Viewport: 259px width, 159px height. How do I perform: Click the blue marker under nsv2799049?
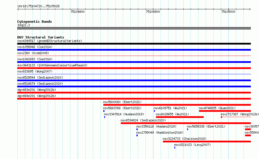point(137,135)
